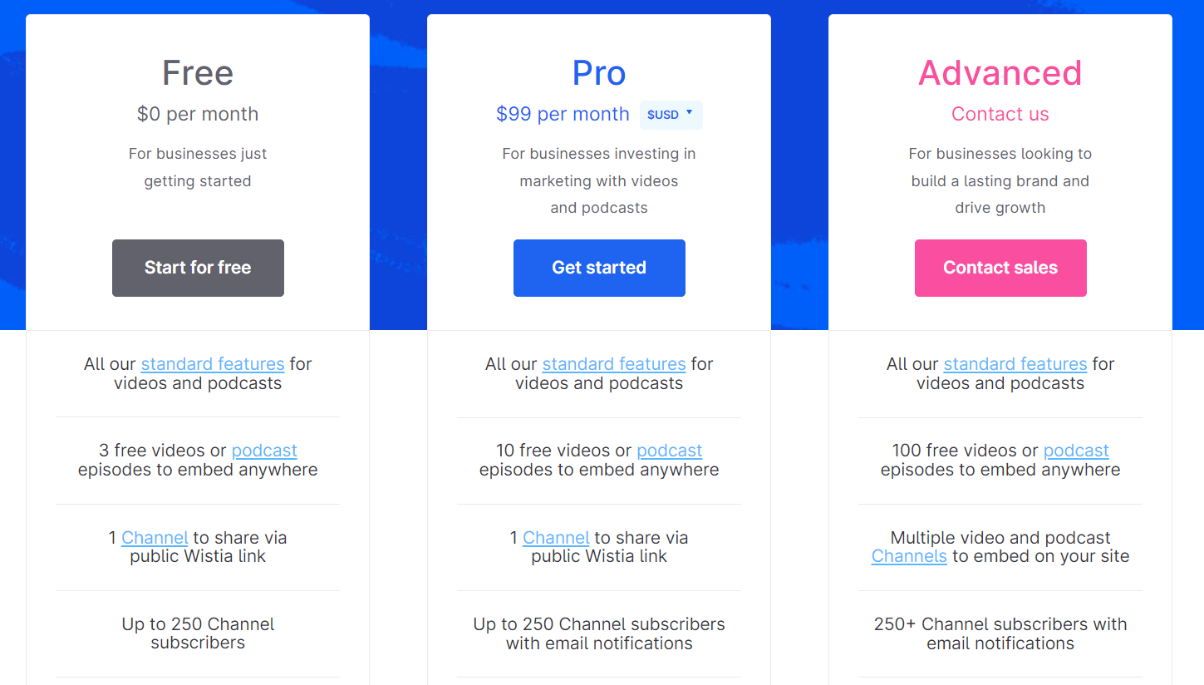1204x685 pixels.
Task: Click the Channels link in the Advanced column
Action: pyautogui.click(x=908, y=555)
